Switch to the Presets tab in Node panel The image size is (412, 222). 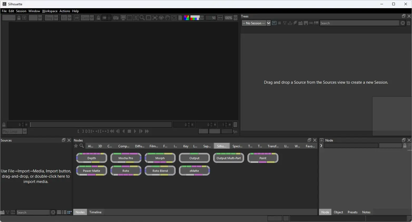point(352,212)
